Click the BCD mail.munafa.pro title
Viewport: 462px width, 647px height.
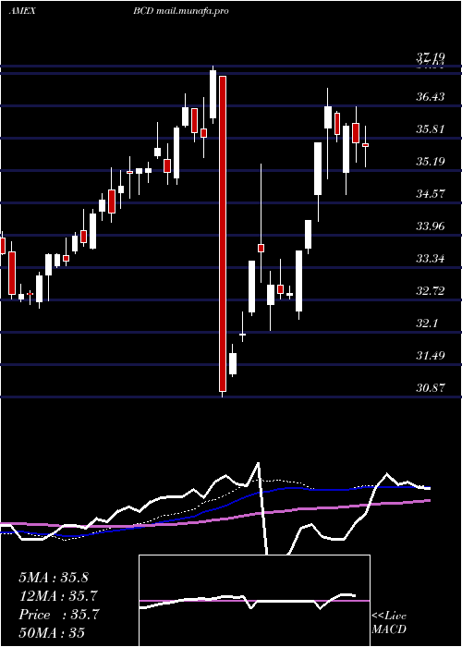click(181, 11)
